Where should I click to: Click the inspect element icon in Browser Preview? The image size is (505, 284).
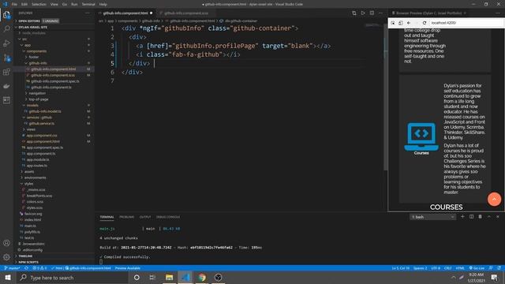pos(393,23)
